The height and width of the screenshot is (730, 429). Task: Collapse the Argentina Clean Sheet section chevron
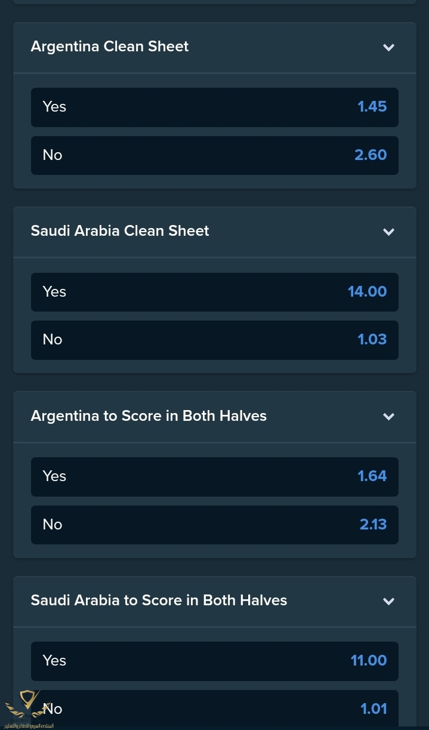(x=388, y=47)
